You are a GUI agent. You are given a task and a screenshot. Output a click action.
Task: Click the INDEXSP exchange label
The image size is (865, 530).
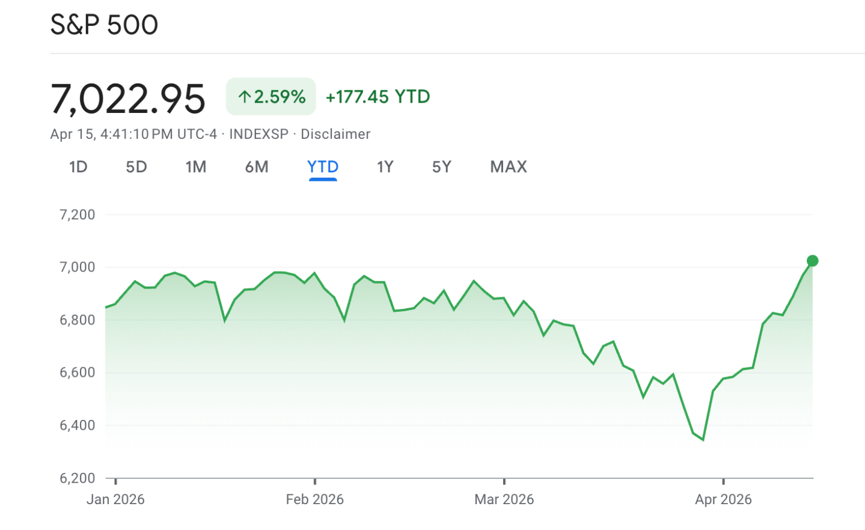[258, 134]
